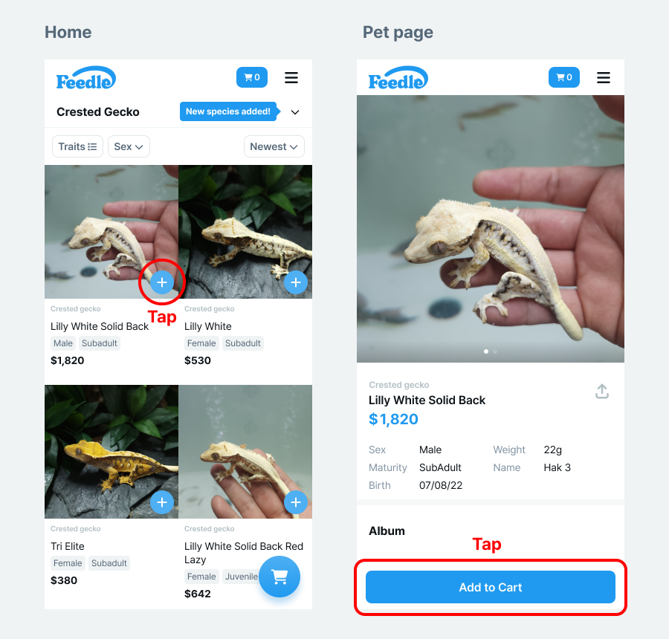Screen dimensions: 669x639
Task: Open cart counter badge on Home screen
Action: click(x=252, y=77)
